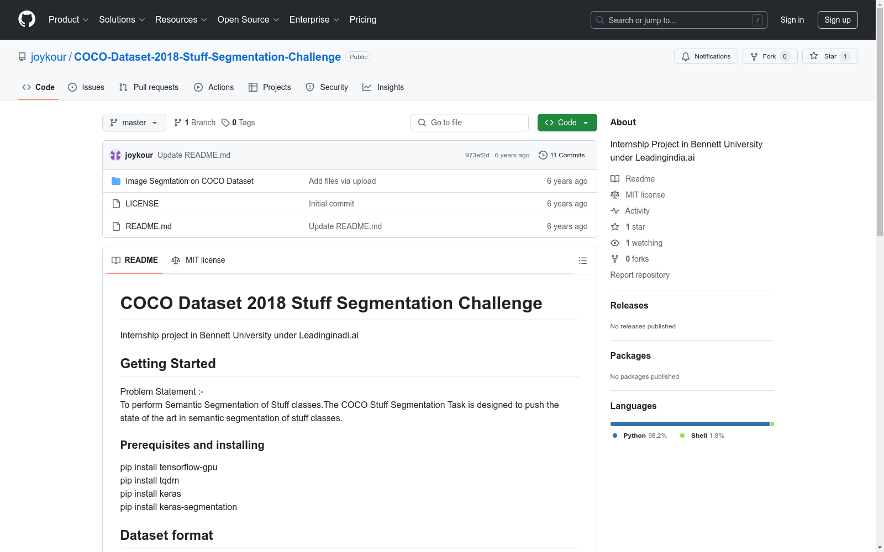Click the fork icon beside 0 forks

click(615, 259)
